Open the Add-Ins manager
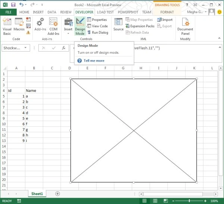224x204 pixels. (x=40, y=24)
